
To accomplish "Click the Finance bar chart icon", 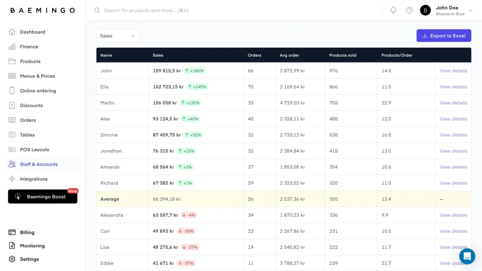I will point(12,47).
